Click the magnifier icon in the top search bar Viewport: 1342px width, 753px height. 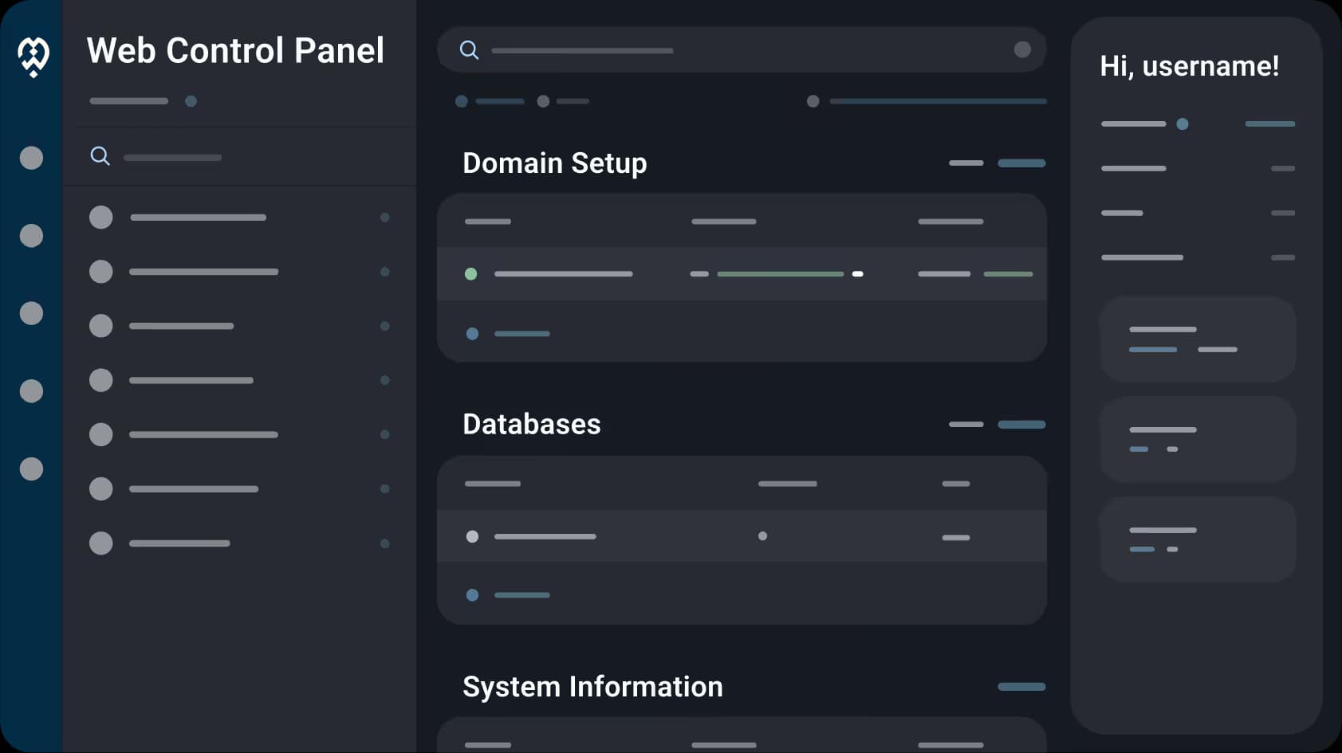(x=469, y=50)
